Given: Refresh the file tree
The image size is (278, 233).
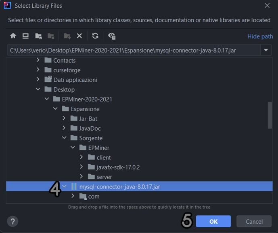Looking at the screenshot, I should tap(95, 36).
